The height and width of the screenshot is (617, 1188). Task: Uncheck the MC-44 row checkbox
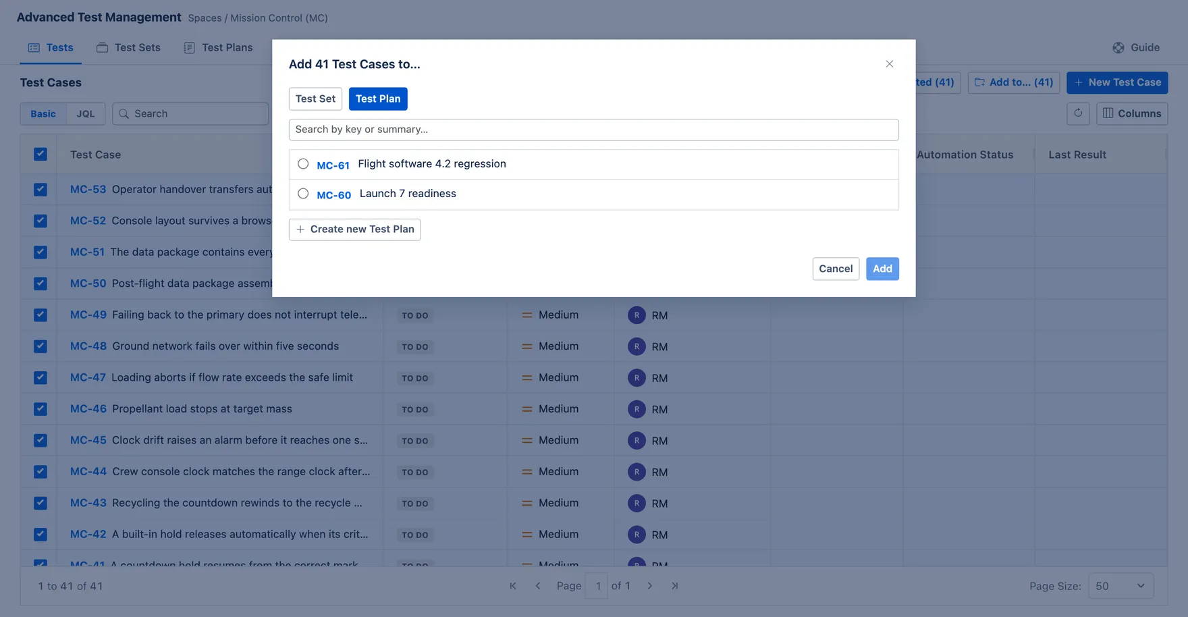click(x=40, y=471)
